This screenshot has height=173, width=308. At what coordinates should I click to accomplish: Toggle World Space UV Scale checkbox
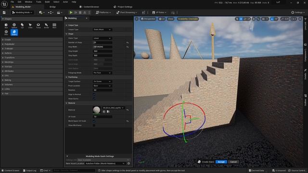[94, 121]
